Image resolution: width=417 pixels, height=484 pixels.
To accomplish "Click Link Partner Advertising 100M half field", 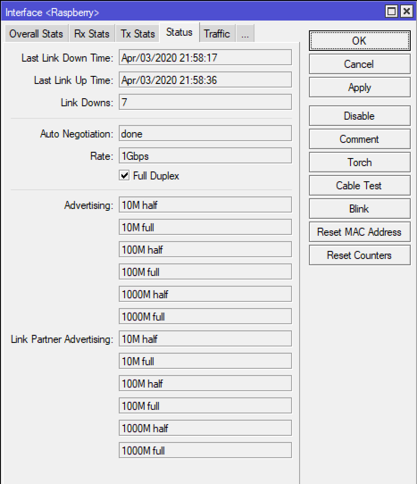I will 205,384.
